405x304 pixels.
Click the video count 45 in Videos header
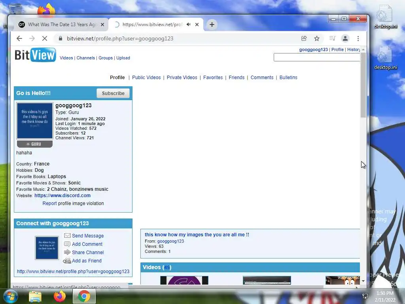tap(167, 267)
